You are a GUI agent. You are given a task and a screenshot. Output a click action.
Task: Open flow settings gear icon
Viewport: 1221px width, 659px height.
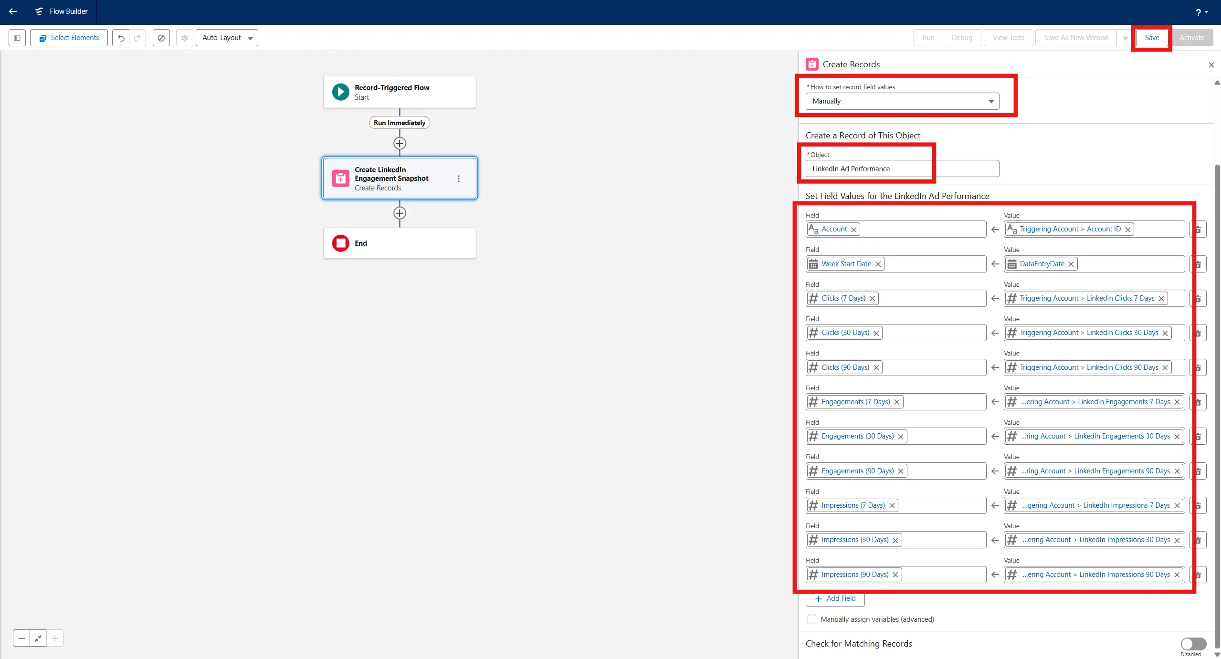pos(184,38)
